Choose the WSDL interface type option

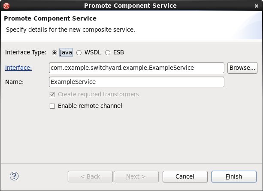(x=79, y=53)
